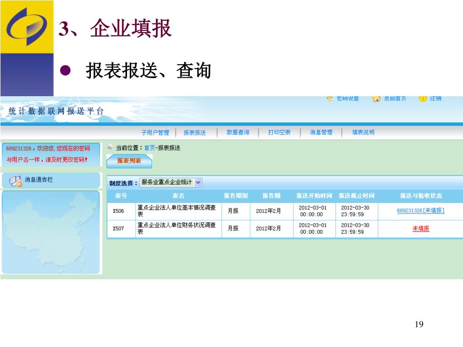Image resolution: width=463 pixels, height=347 pixels.
Task: Open 填表说明 menu item
Action: pos(363,132)
